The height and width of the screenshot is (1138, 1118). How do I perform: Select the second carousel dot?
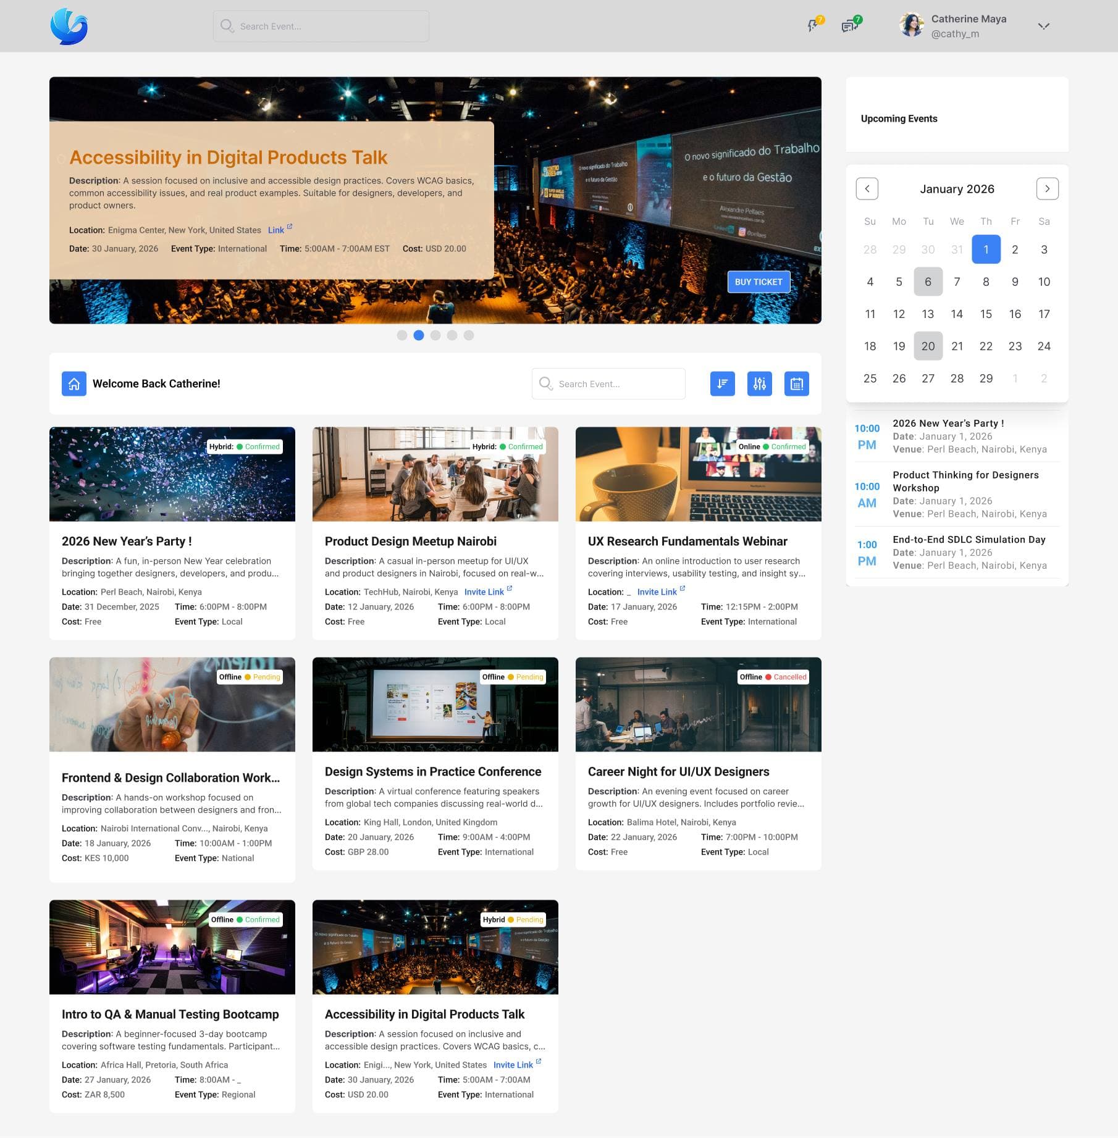coord(419,335)
